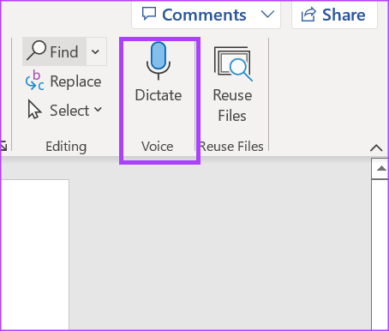Click the Select cursor arrow icon

tap(34, 109)
